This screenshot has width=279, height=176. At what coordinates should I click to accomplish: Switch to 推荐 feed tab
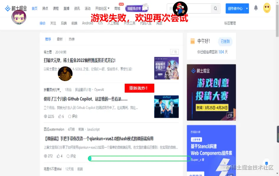pos(48,39)
